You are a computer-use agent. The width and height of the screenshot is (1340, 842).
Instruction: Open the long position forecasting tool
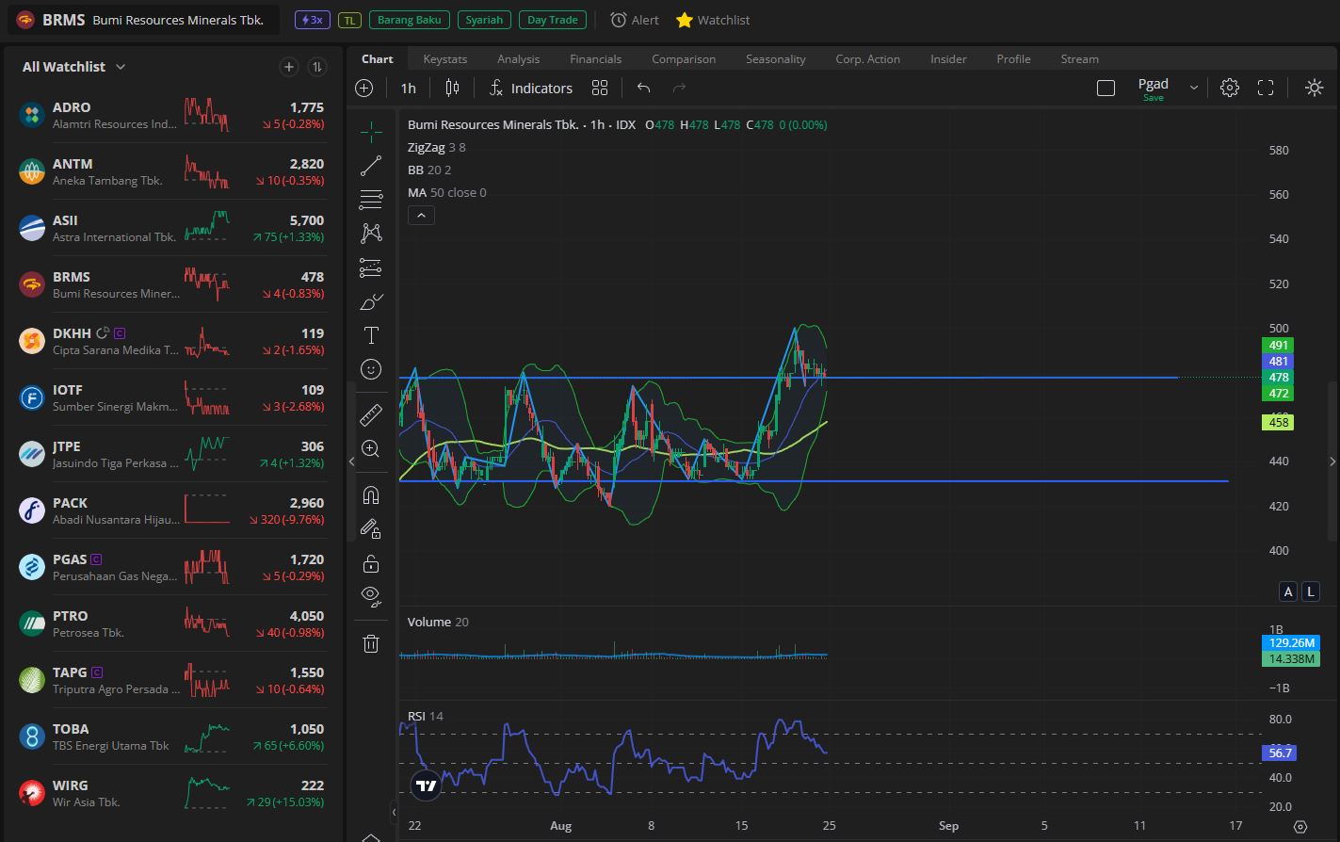pyautogui.click(x=371, y=267)
